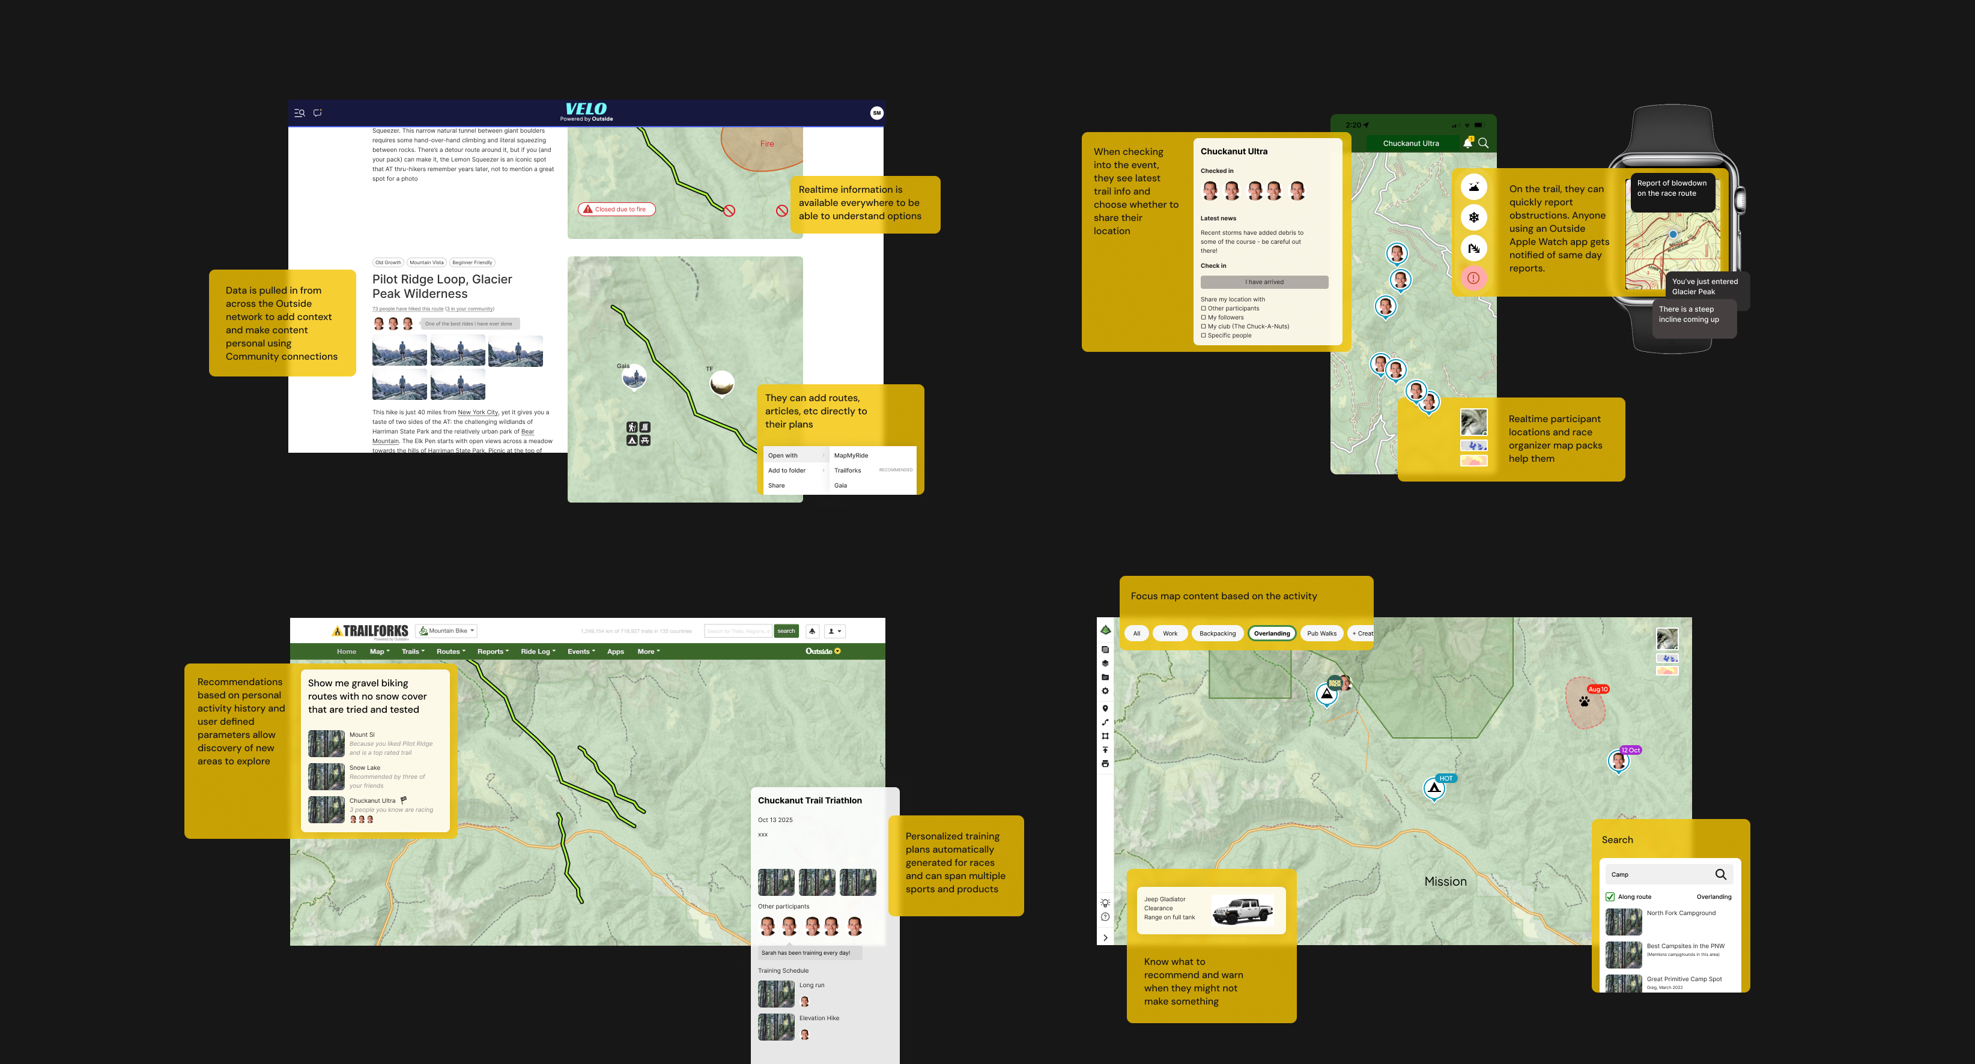This screenshot has height=1064, width=1975.
Task: Expand the Trailforks user account dropdown
Action: (x=835, y=631)
